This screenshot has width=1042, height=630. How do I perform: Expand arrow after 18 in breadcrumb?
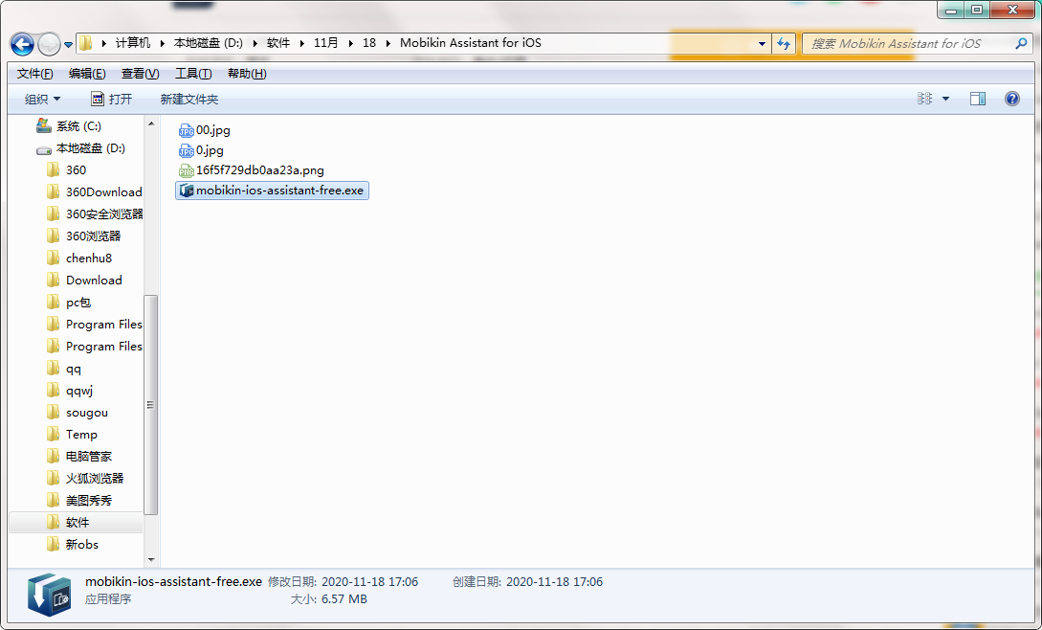coord(388,43)
